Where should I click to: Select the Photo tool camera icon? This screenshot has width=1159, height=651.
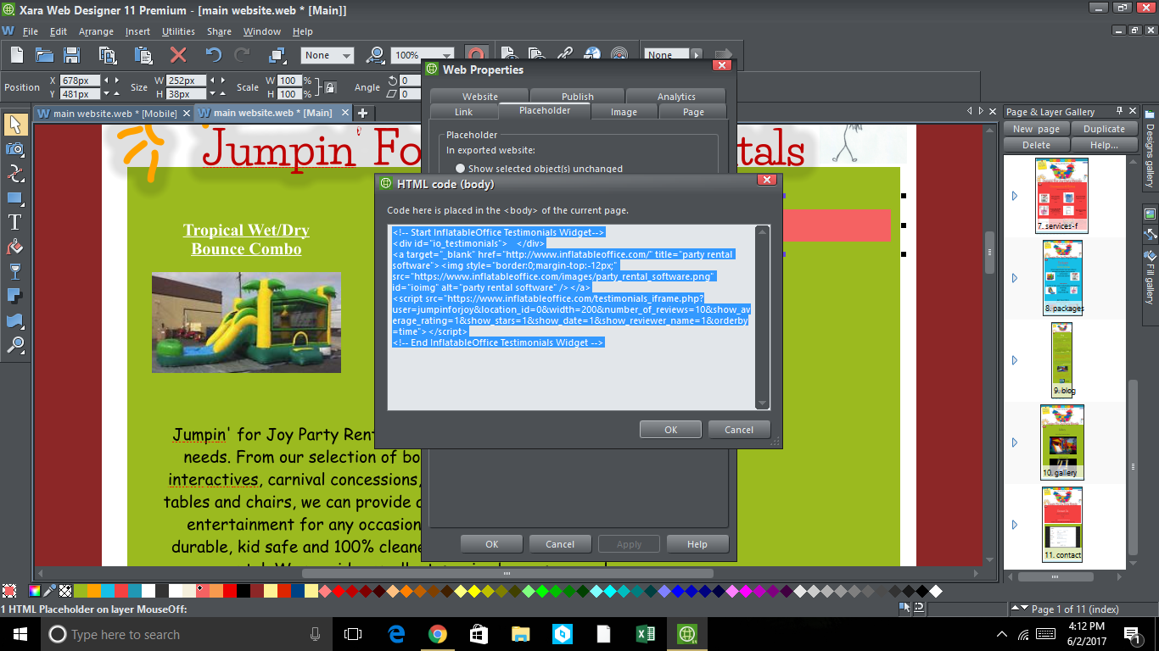[x=14, y=148]
